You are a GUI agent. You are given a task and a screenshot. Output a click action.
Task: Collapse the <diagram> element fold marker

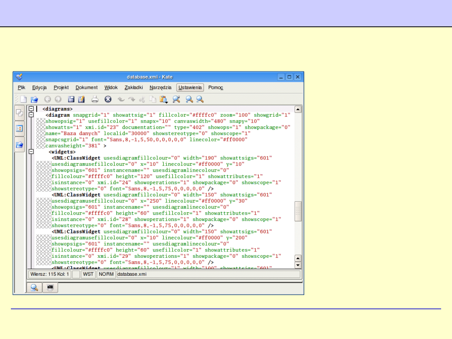click(31, 115)
